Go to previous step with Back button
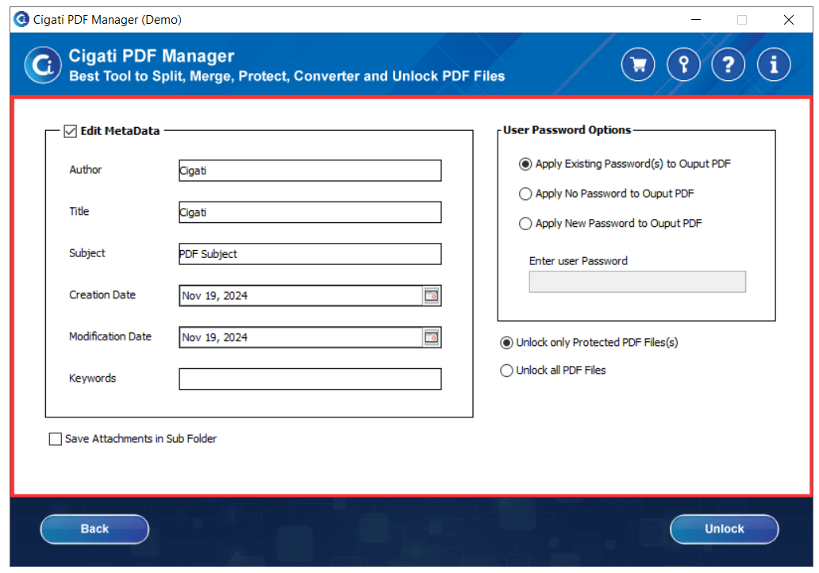The height and width of the screenshot is (573, 819). [94, 529]
